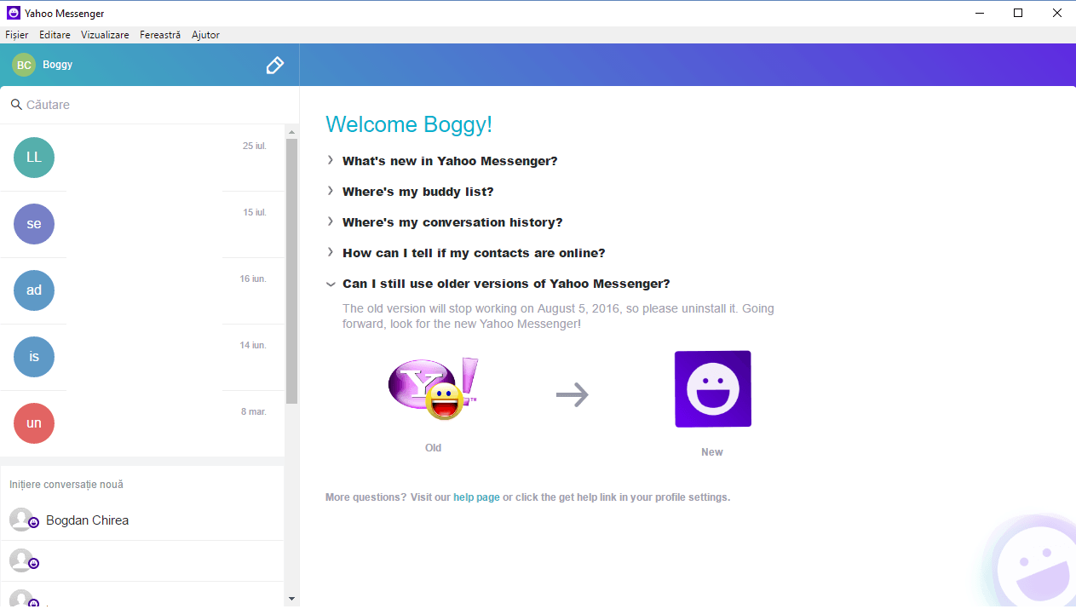1076x609 pixels.
Task: Select the conversation dated 25 iul.
Action: pos(142,158)
